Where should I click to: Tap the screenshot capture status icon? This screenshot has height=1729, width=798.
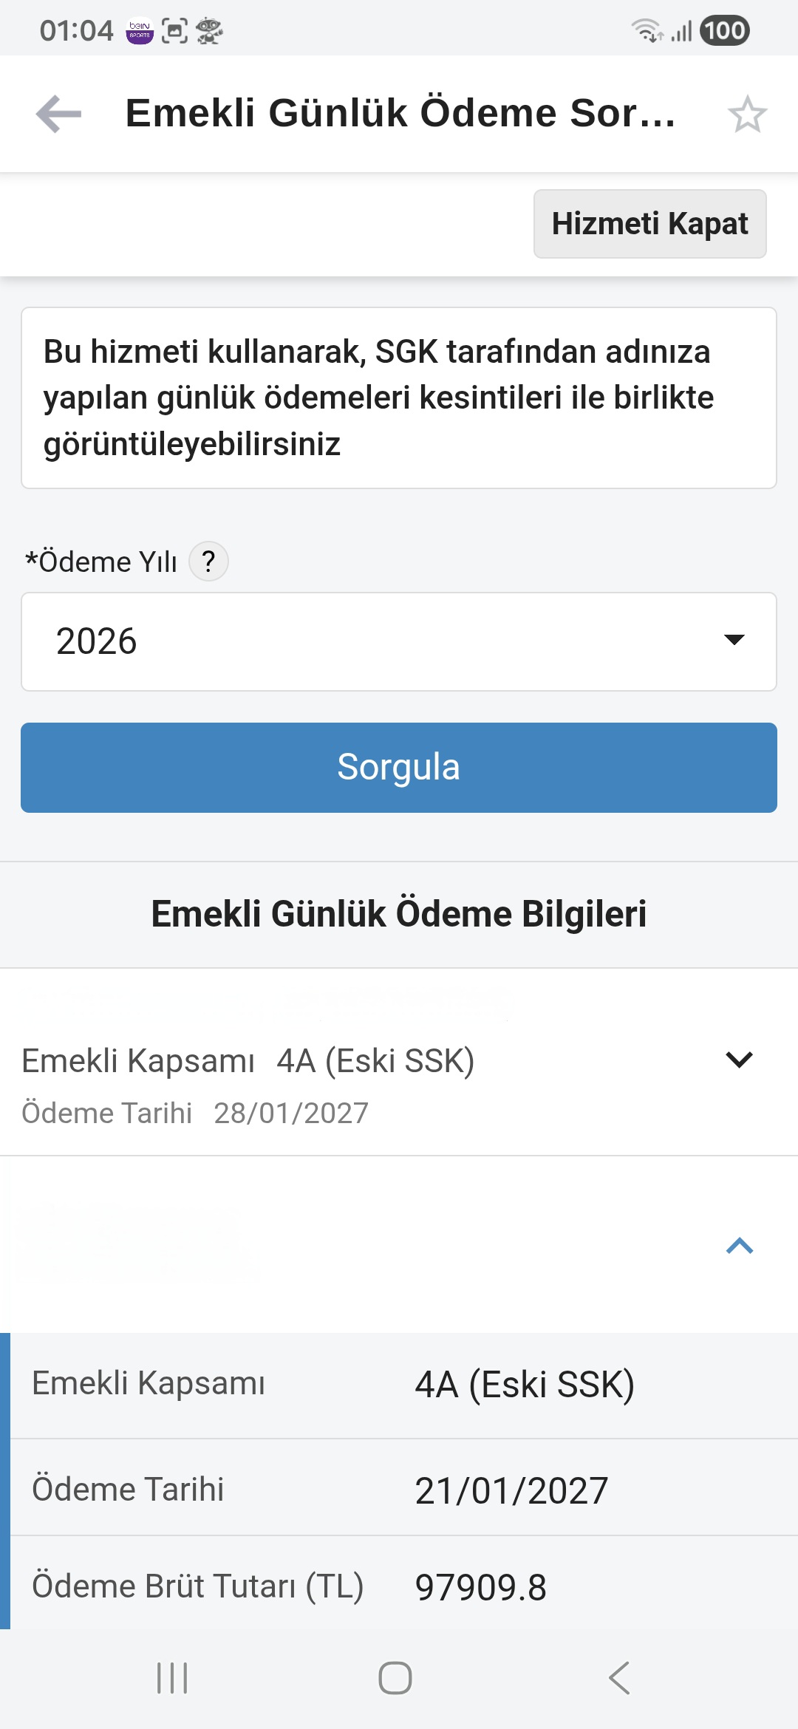(174, 31)
